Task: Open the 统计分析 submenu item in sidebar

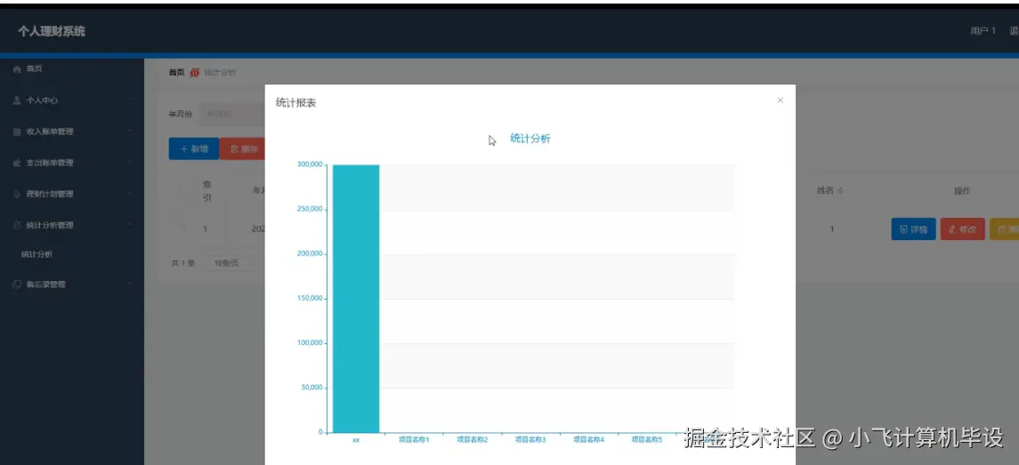Action: [x=37, y=254]
